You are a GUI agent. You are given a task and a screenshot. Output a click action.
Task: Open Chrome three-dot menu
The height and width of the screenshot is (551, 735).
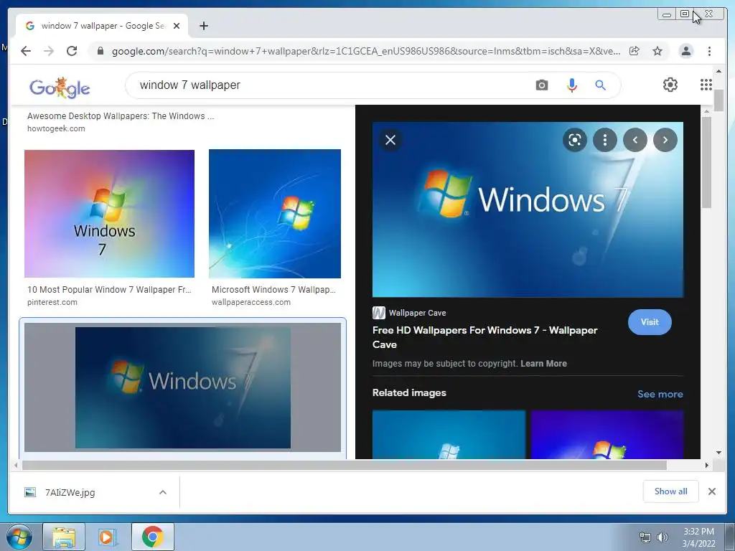[x=709, y=51]
